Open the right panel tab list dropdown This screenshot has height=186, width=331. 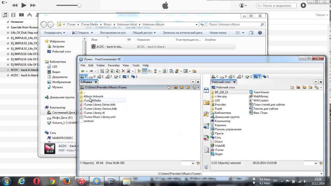point(316,82)
